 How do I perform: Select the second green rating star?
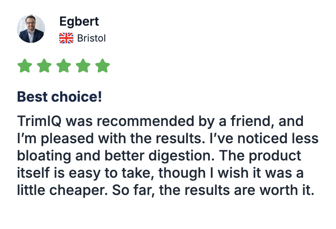pyautogui.click(x=44, y=66)
